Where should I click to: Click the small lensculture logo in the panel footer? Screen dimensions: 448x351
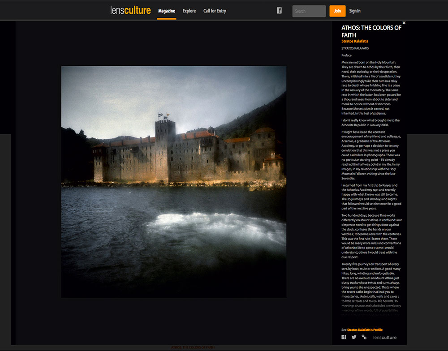pyautogui.click(x=384, y=337)
